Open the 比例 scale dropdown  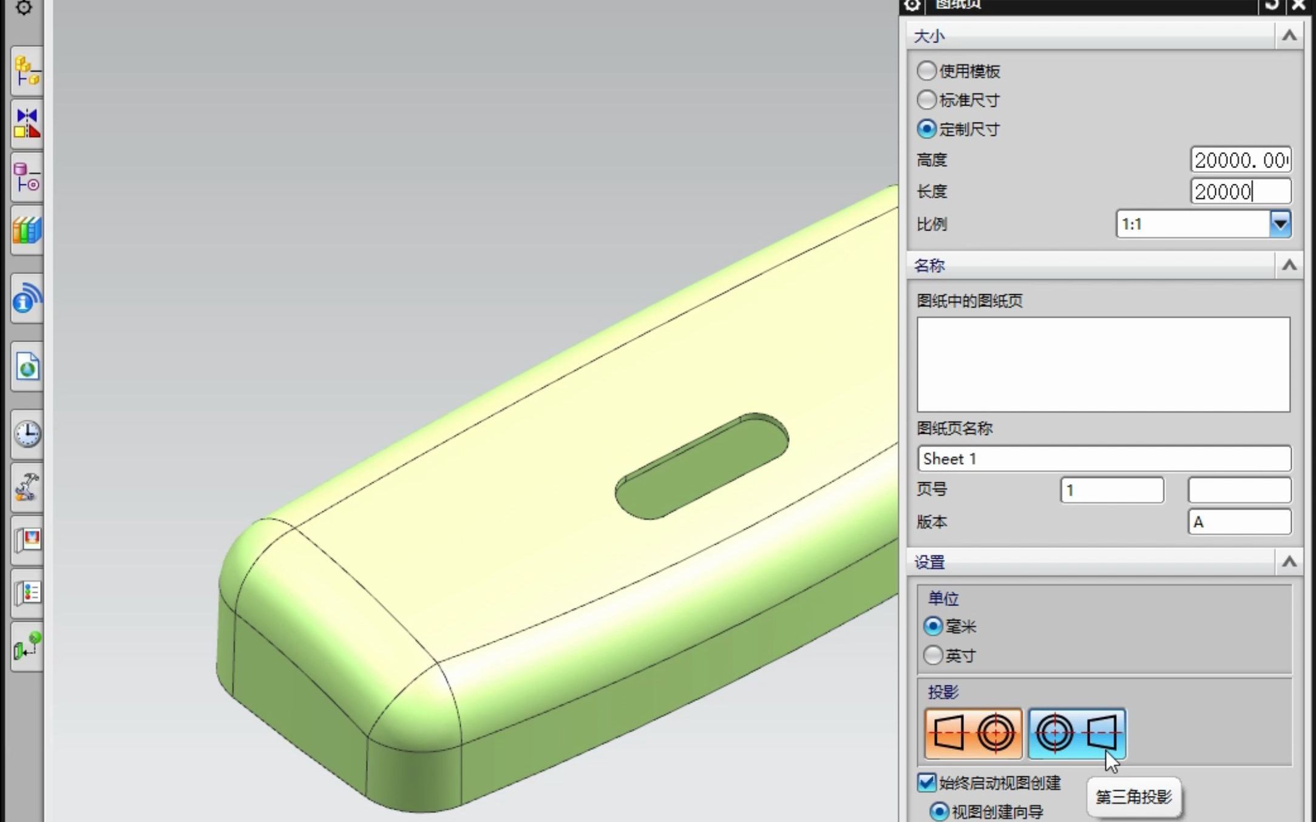pos(1280,224)
